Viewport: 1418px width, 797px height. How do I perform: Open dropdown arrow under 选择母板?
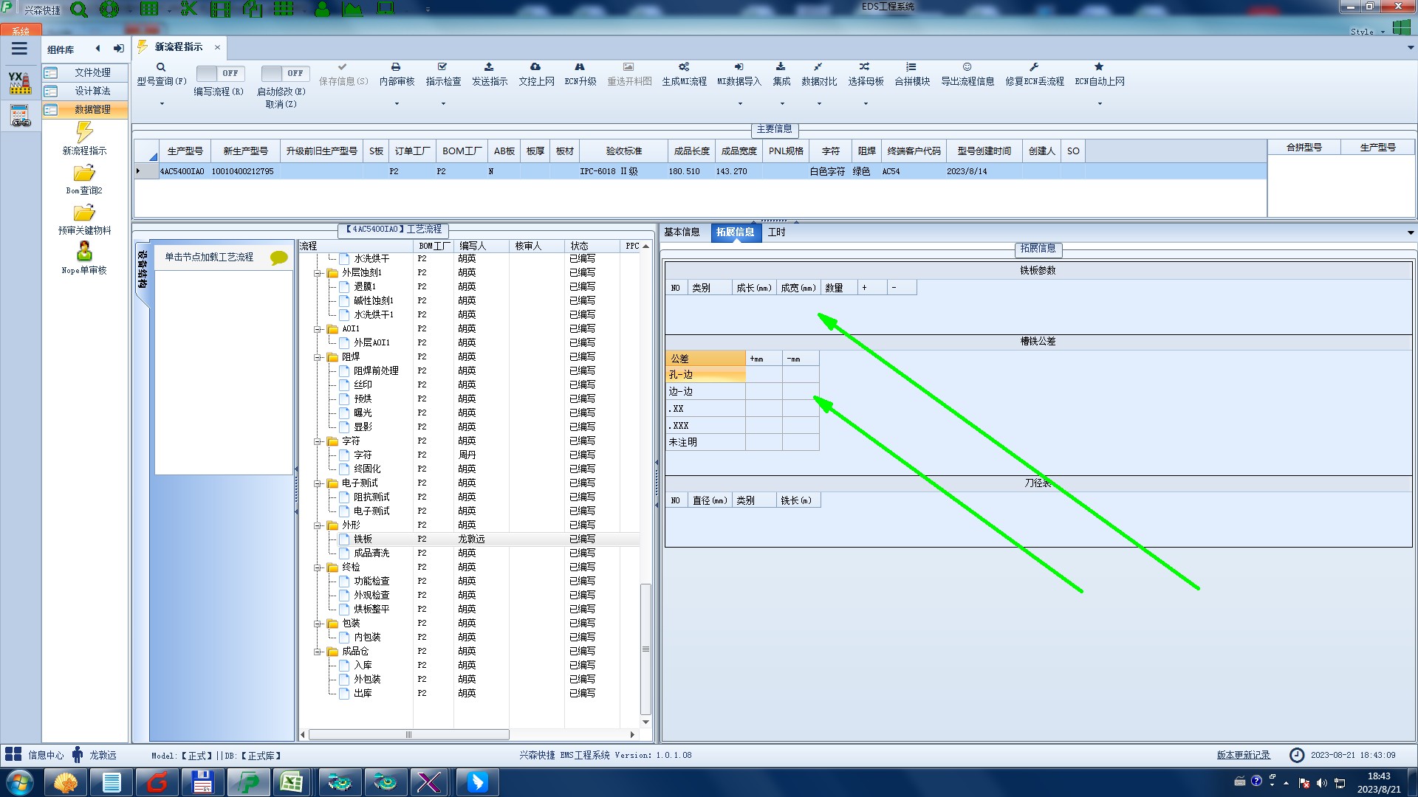coord(866,104)
